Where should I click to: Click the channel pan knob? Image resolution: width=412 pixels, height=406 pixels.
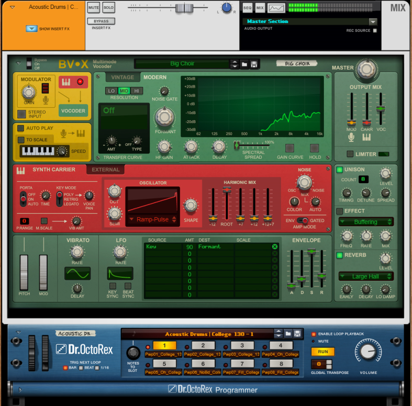[227, 8]
